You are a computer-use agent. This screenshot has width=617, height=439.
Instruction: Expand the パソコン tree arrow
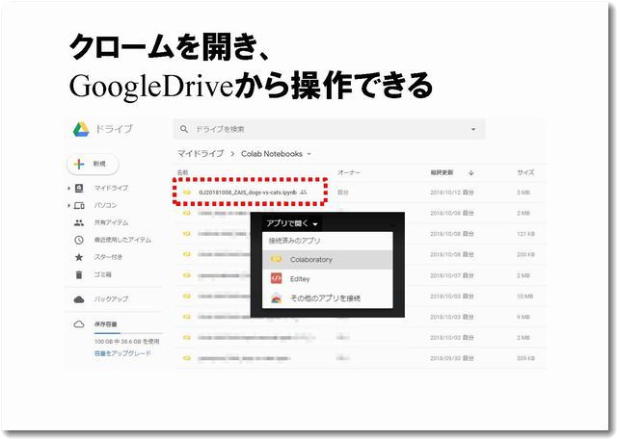[68, 206]
